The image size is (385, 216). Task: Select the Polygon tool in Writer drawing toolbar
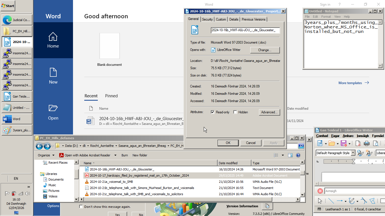372,201
